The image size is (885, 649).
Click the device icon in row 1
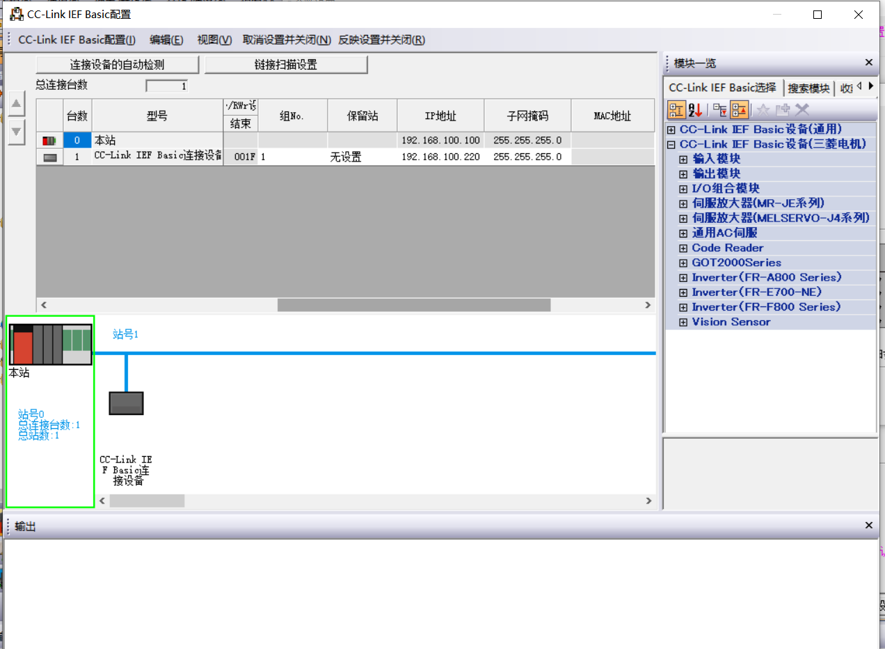point(49,157)
